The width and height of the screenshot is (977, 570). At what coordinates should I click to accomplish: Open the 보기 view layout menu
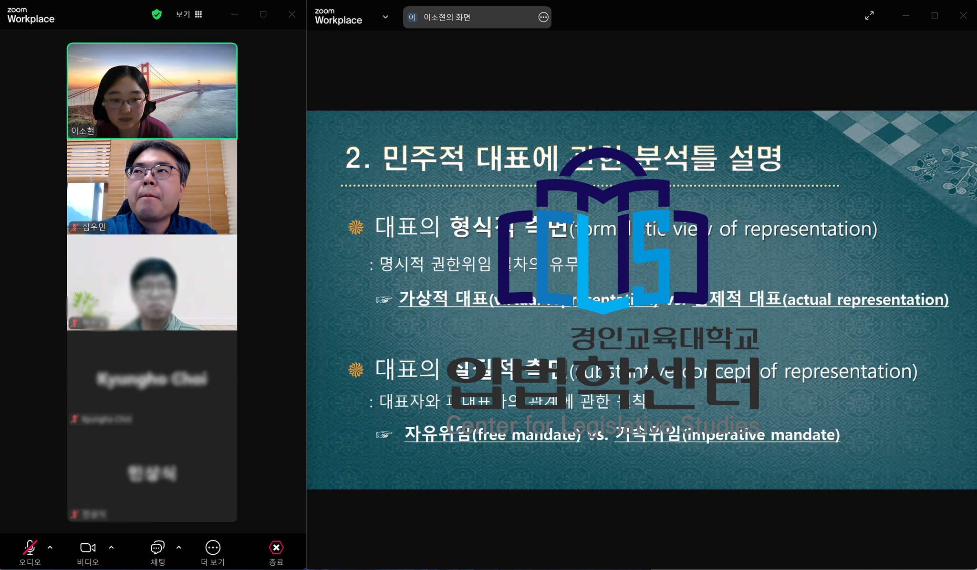tap(189, 14)
